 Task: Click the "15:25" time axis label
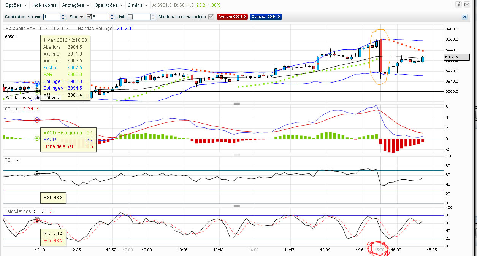pyautogui.click(x=432, y=250)
